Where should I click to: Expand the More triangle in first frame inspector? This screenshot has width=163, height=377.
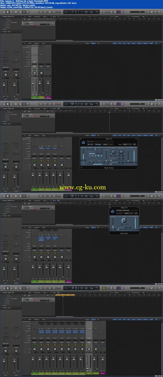pos(3,30)
